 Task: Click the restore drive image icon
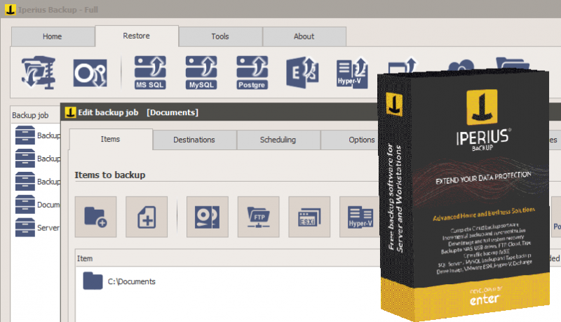click(x=90, y=73)
